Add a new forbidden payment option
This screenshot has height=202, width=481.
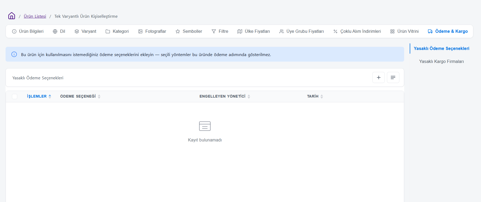tap(378, 77)
